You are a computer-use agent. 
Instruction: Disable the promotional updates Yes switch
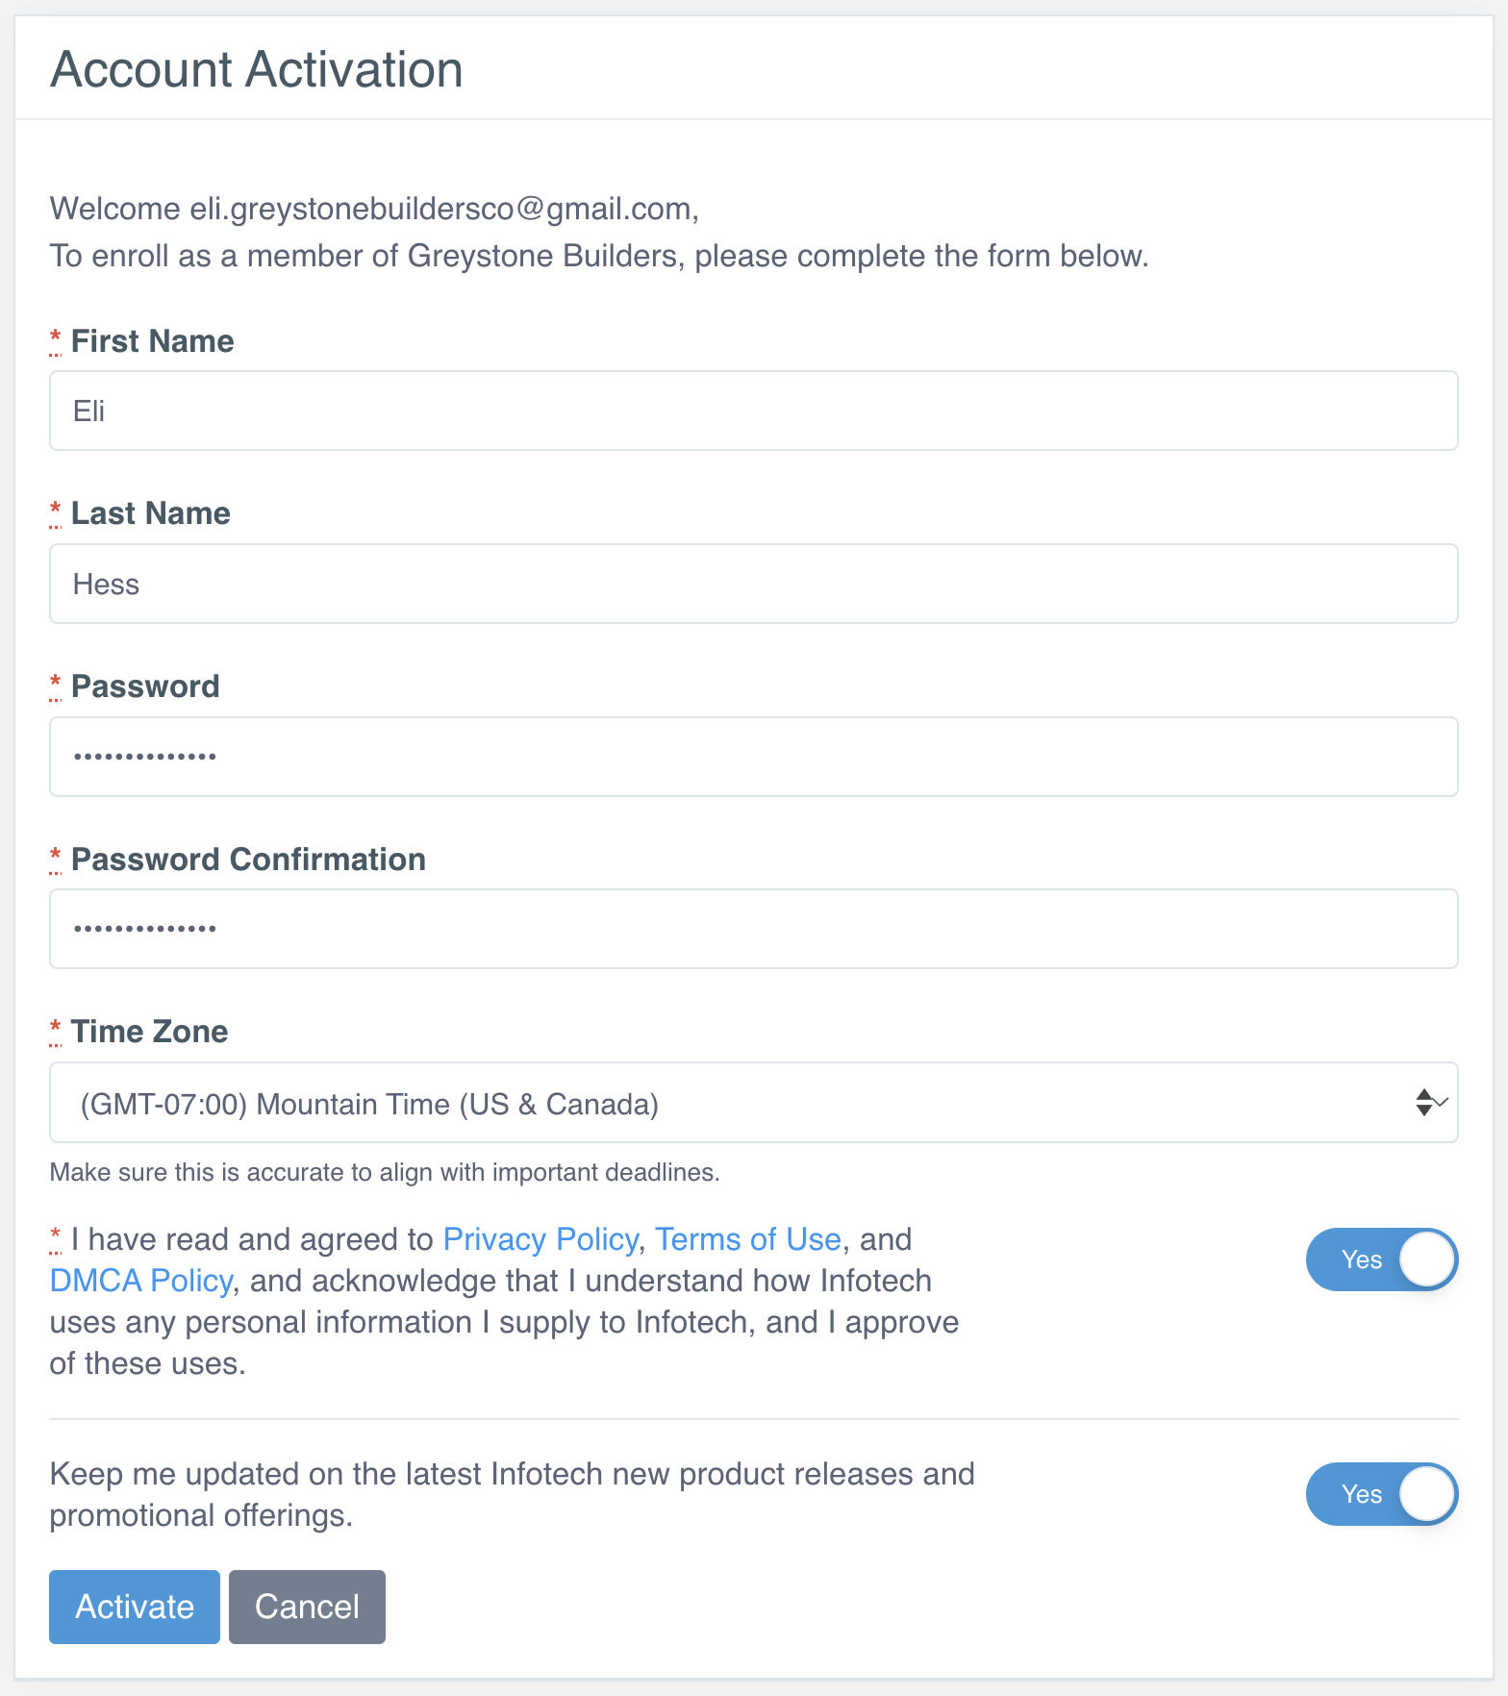[x=1381, y=1494]
